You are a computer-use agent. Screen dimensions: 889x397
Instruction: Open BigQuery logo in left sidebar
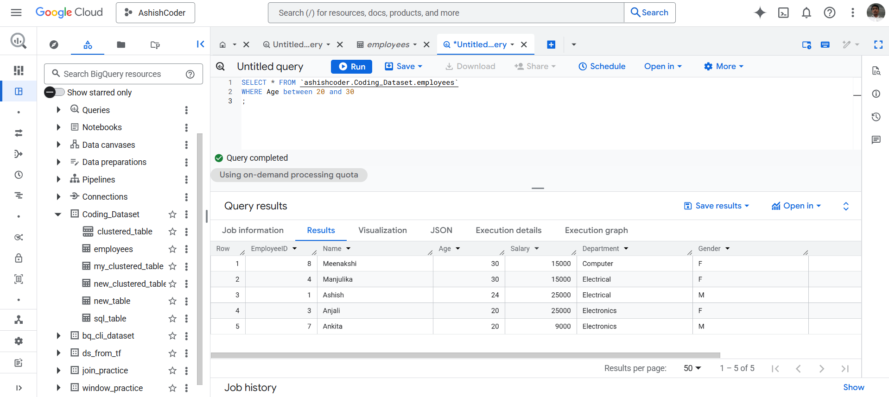click(19, 41)
